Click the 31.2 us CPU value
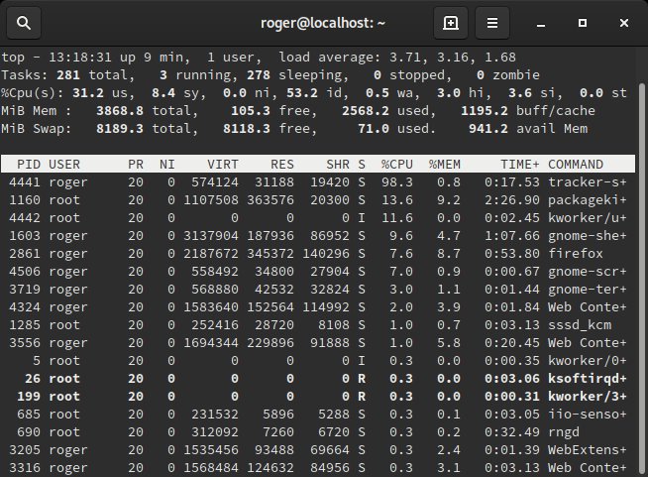The image size is (648, 477). tap(88, 92)
